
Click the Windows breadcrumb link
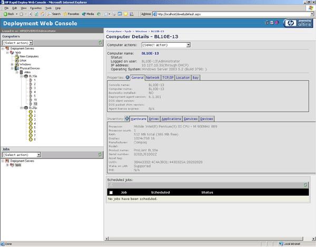click(x=141, y=31)
